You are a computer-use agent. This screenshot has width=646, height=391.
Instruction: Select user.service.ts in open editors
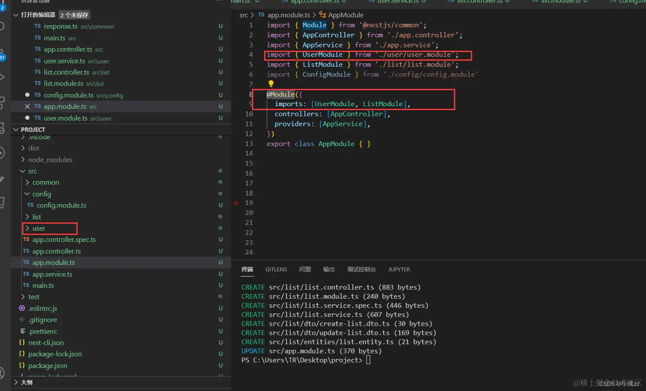tap(121, 61)
